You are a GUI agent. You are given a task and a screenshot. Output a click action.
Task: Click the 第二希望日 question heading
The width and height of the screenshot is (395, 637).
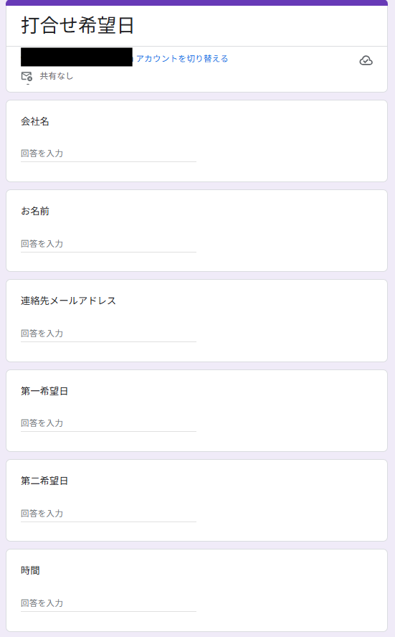[44, 481]
